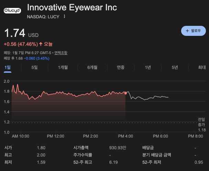
Task: Switch to the 5일 range tab
Action: pyautogui.click(x=34, y=68)
